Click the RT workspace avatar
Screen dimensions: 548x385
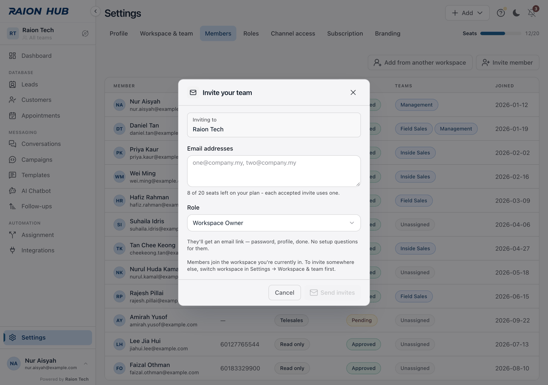13,34
